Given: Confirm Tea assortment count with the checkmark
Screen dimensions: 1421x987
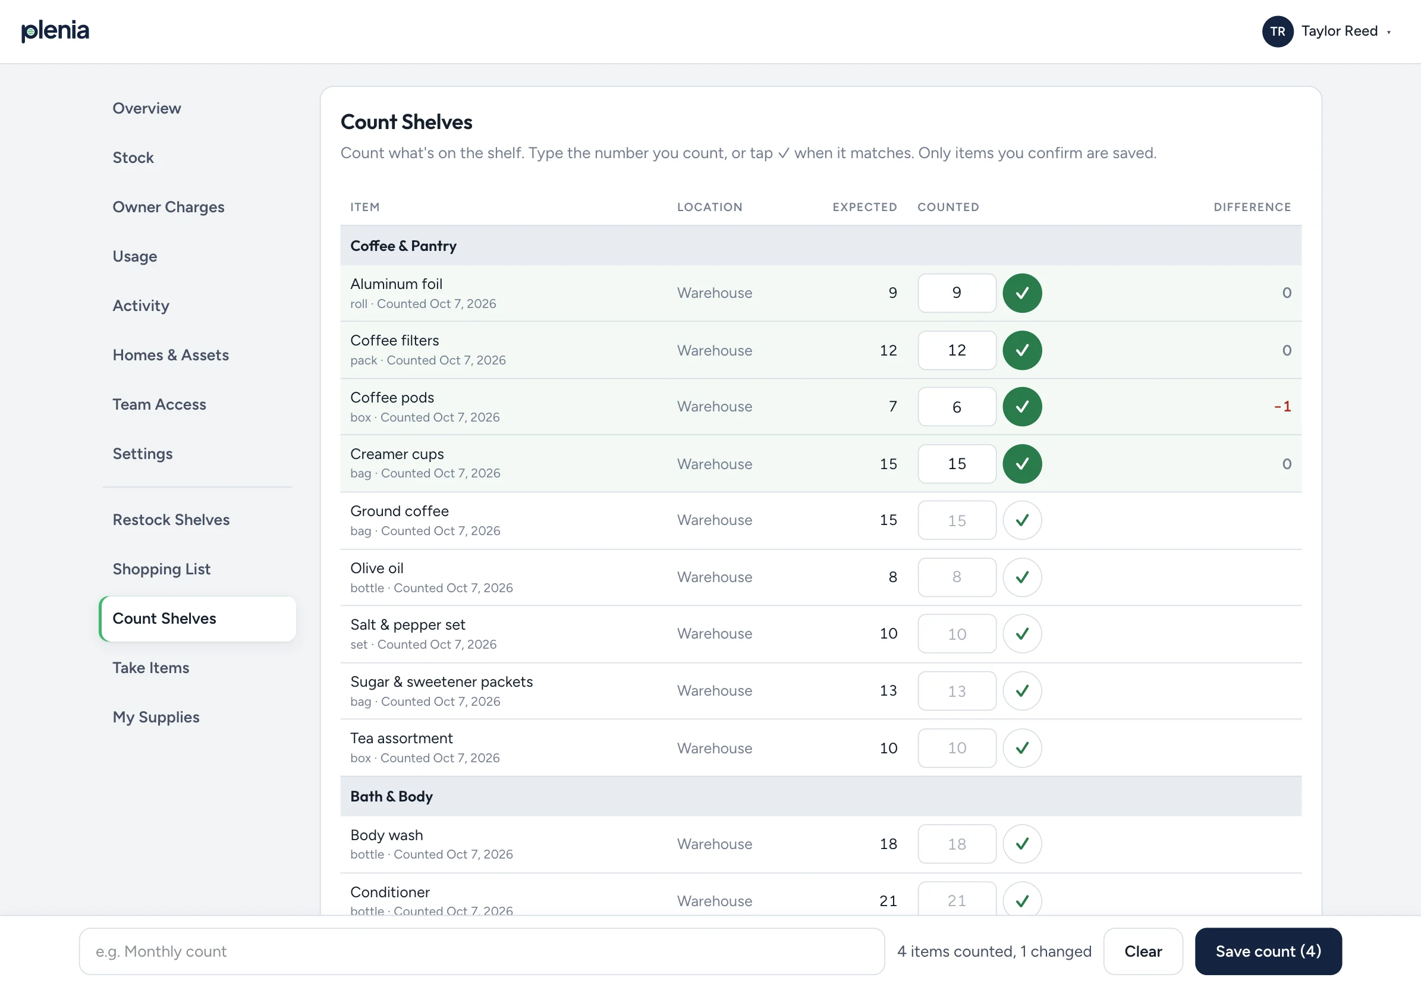Looking at the screenshot, I should (1022, 749).
